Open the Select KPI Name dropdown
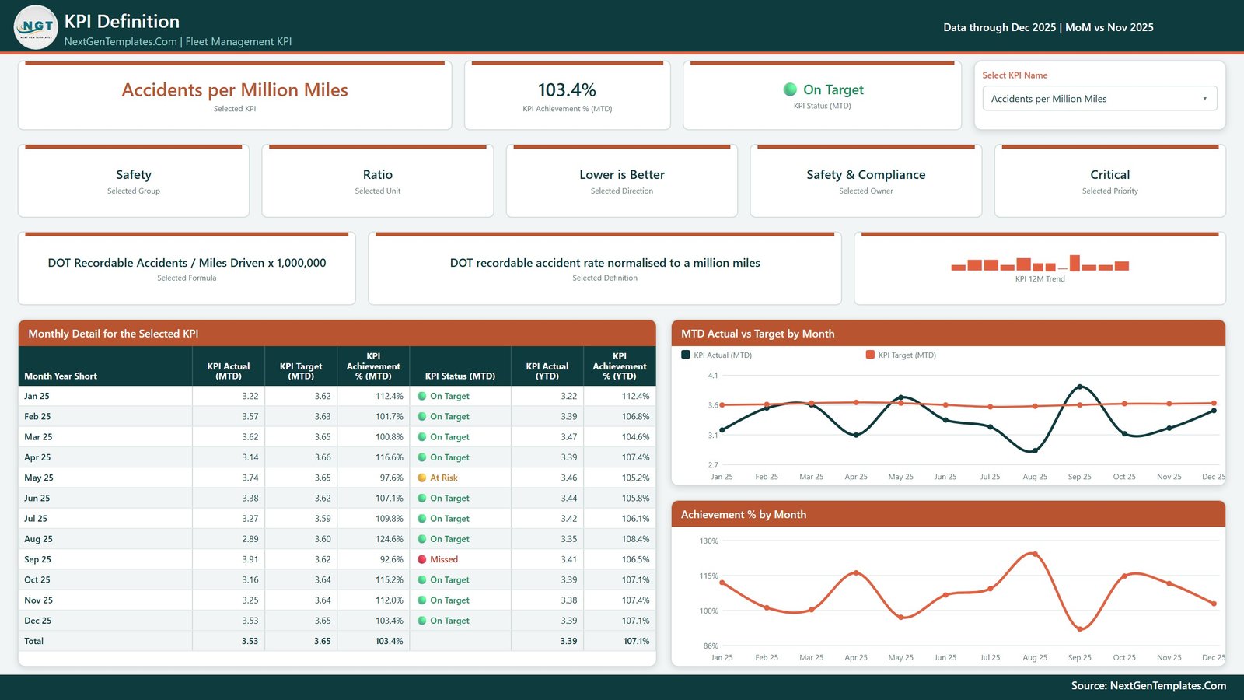 pyautogui.click(x=1099, y=99)
